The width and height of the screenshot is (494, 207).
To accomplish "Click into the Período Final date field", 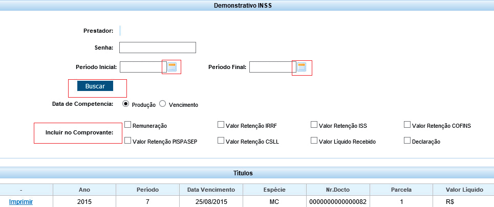I will (x=270, y=67).
